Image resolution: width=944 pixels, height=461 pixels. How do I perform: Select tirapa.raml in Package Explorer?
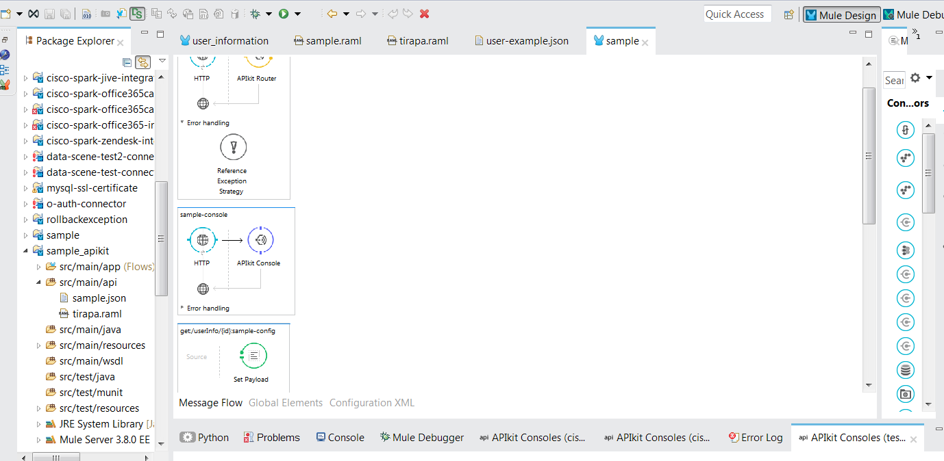(x=90, y=314)
